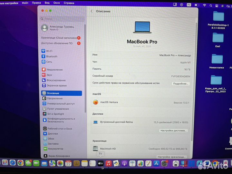Launch Google Chrome from the Dock

tap(20, 163)
